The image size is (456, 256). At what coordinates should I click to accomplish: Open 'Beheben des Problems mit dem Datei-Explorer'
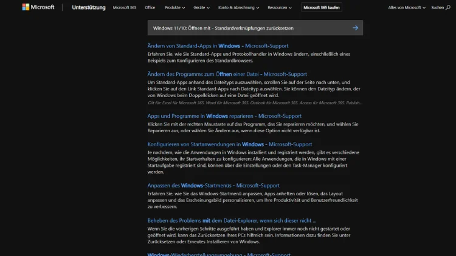[232, 220]
